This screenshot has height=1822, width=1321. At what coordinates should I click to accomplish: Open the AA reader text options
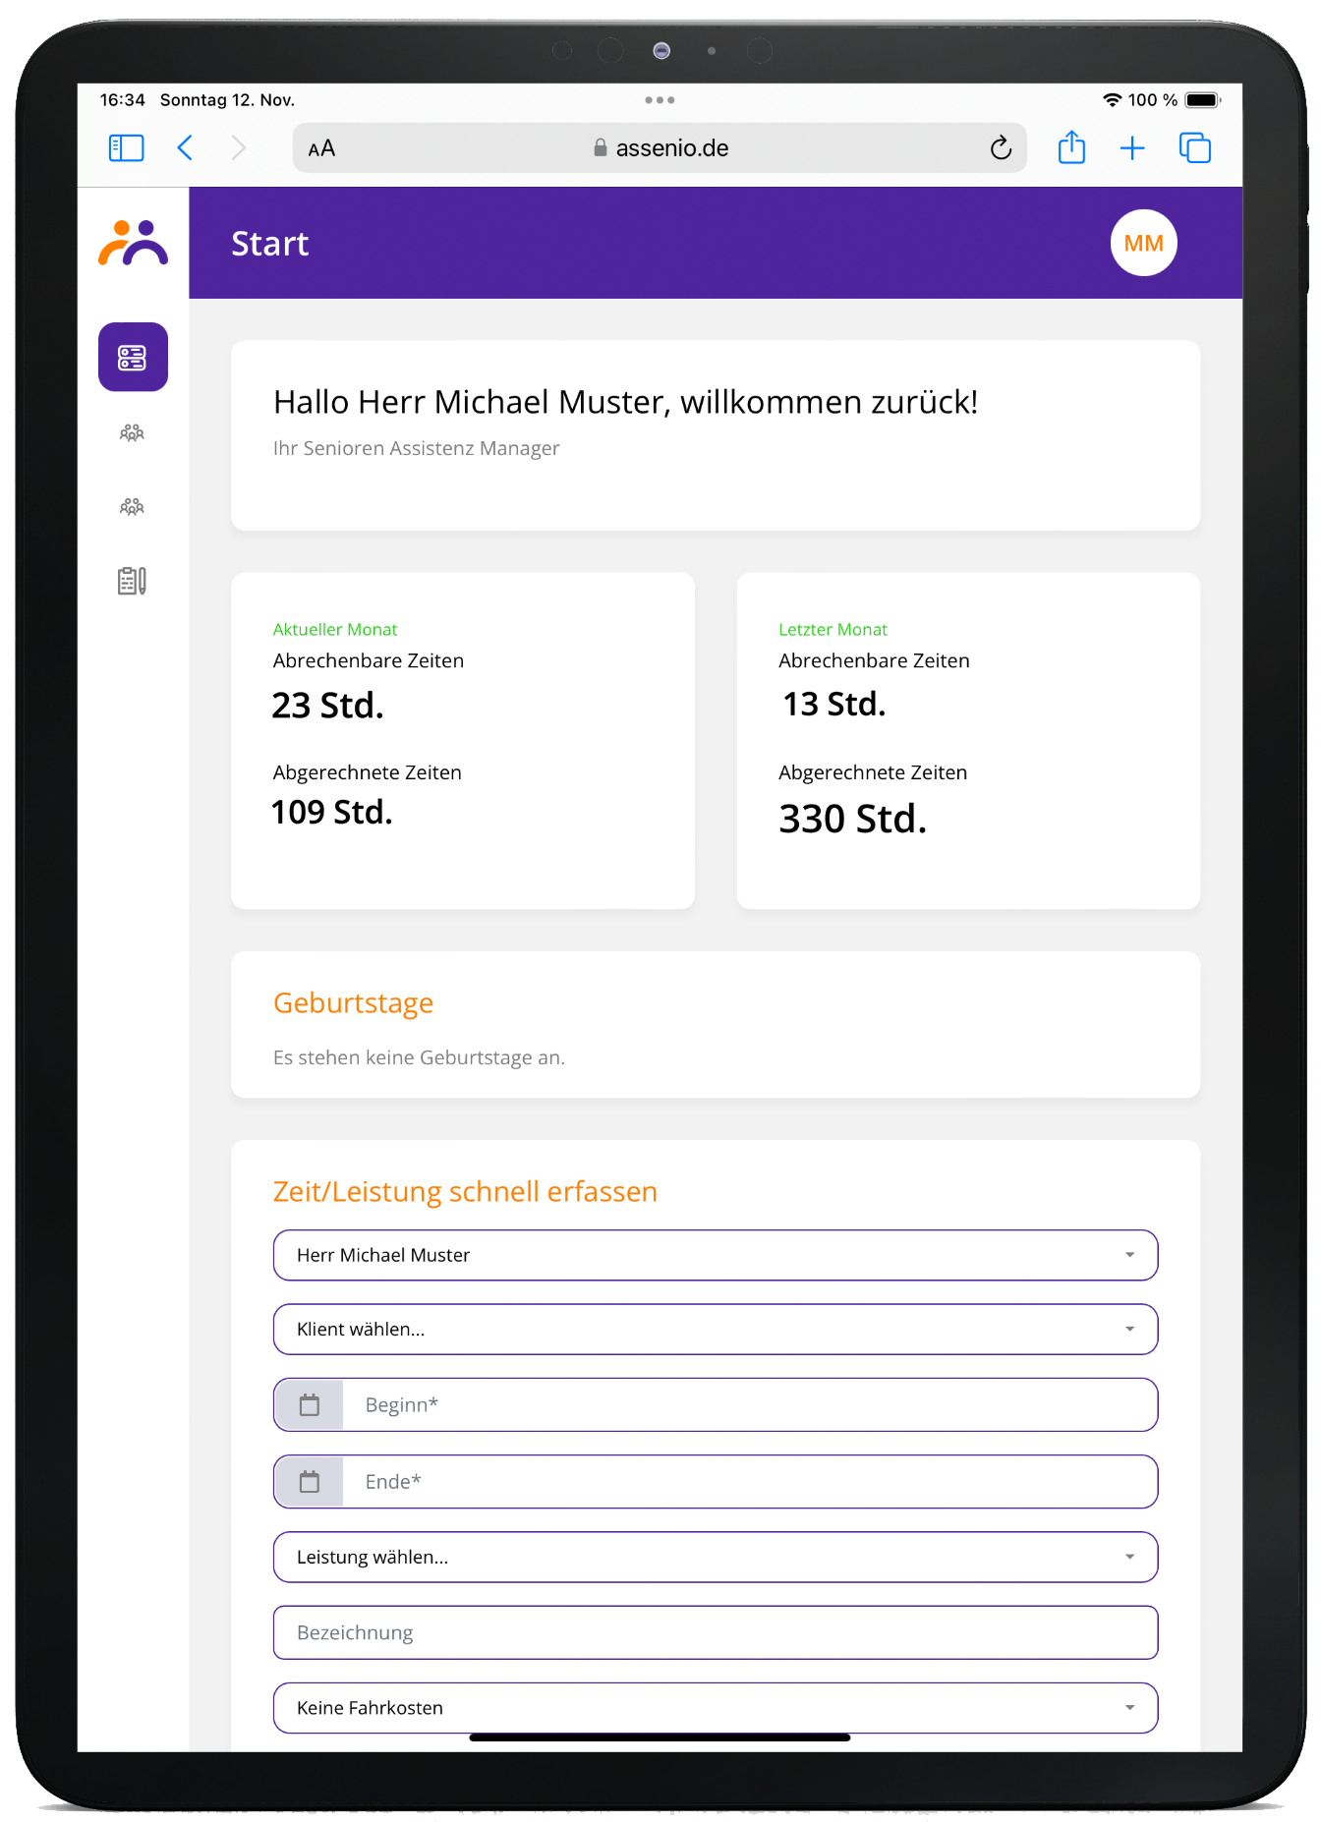(x=321, y=148)
